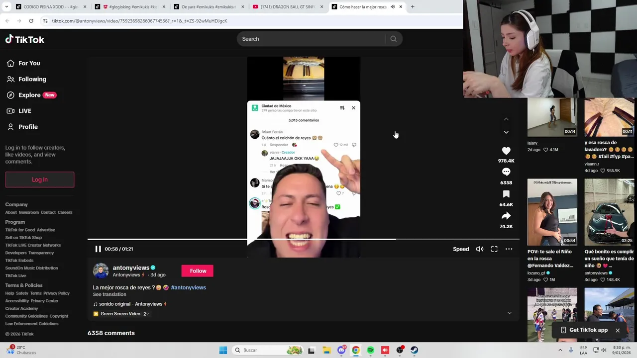
Task: Close the comments panel inside video
Action: pos(353,108)
